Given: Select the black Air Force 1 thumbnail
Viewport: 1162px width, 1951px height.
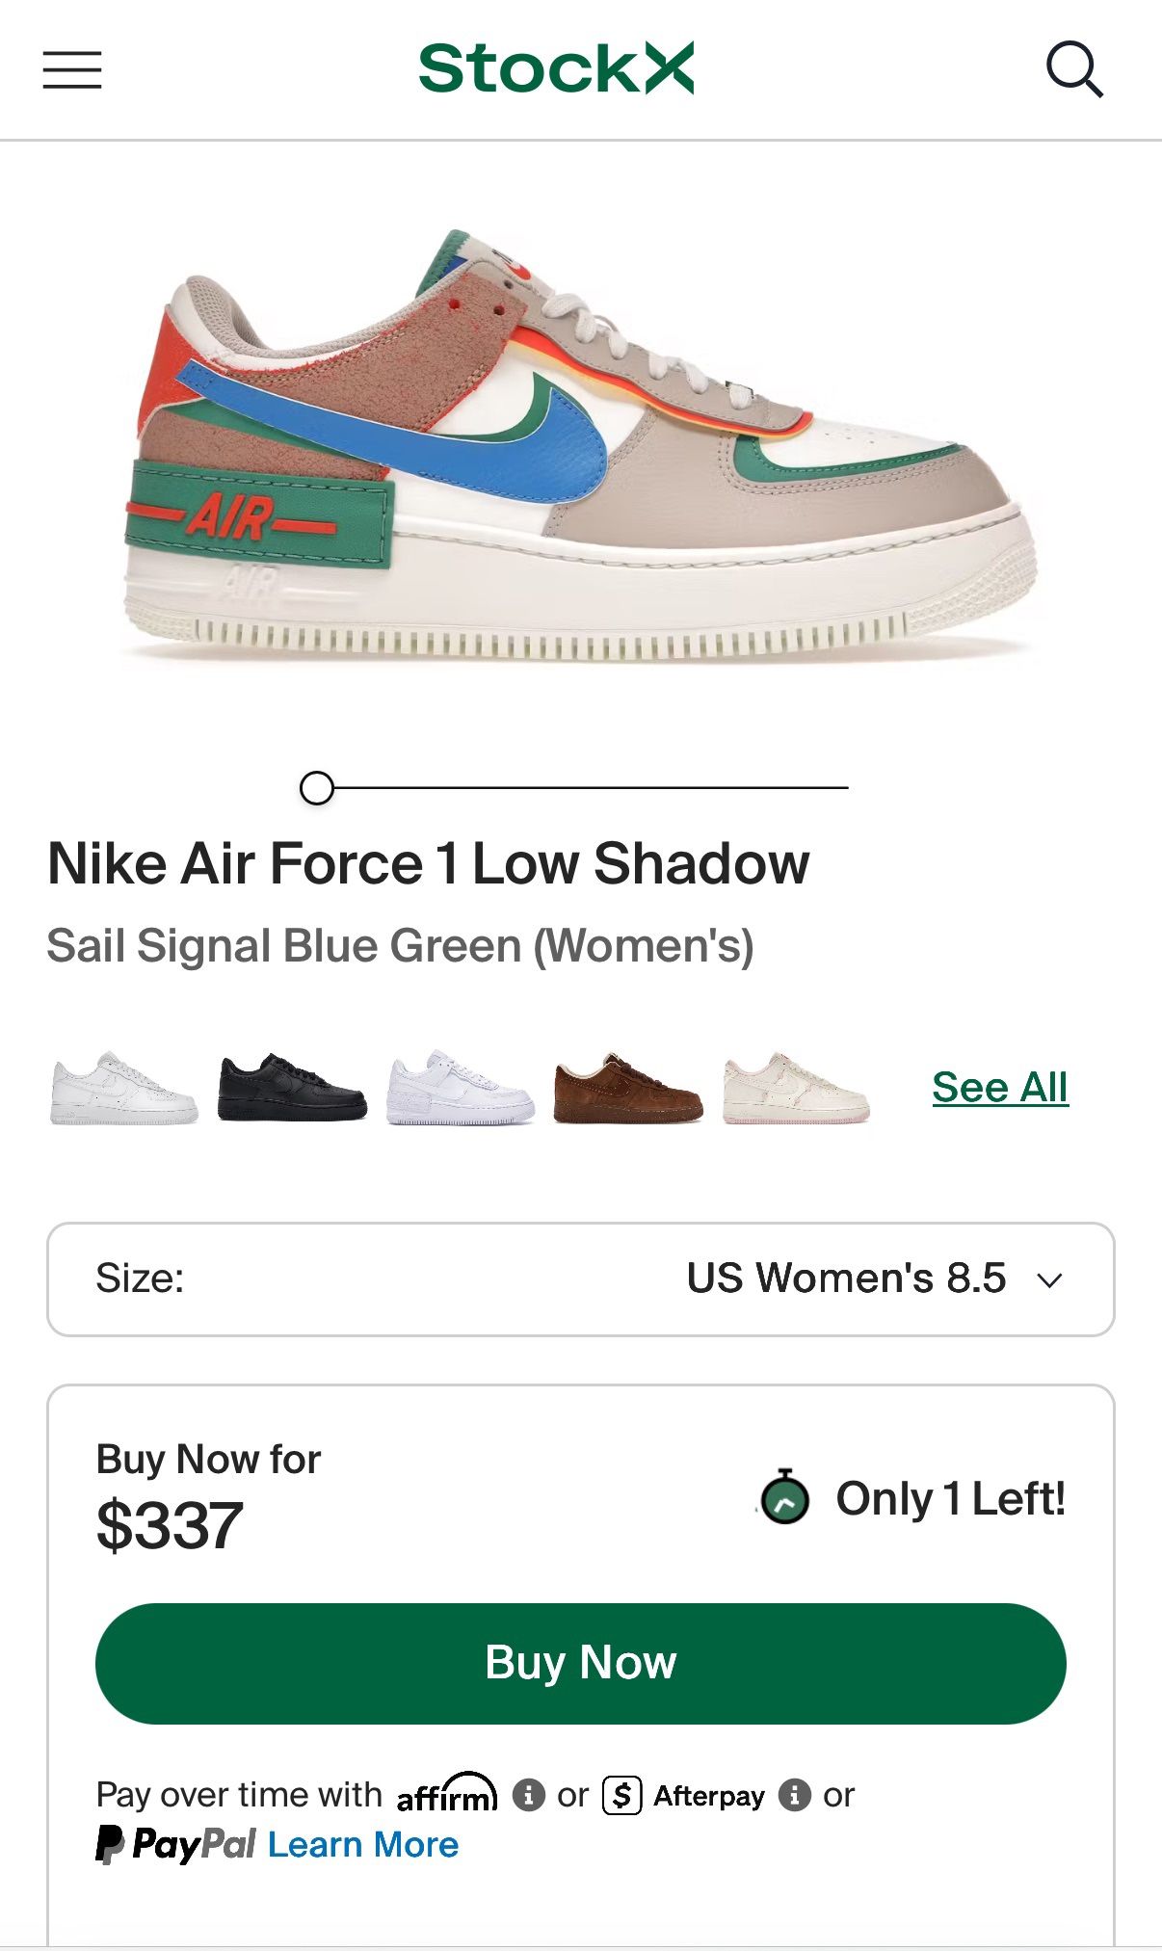Looking at the screenshot, I should click(x=292, y=1089).
